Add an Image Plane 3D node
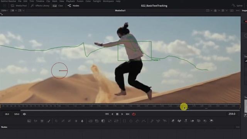The width and height of the screenshot is (247, 139). tap(173, 121)
